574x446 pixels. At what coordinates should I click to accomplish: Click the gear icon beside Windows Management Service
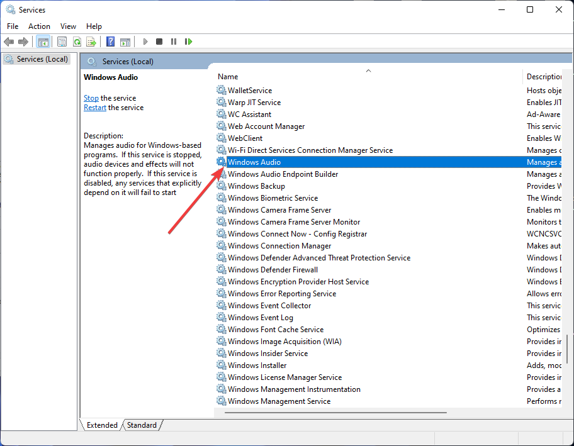221,401
